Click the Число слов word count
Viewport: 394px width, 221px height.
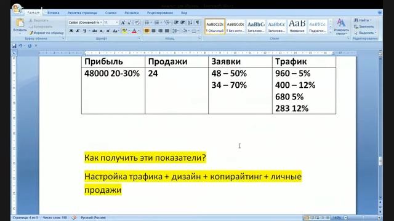point(55,218)
